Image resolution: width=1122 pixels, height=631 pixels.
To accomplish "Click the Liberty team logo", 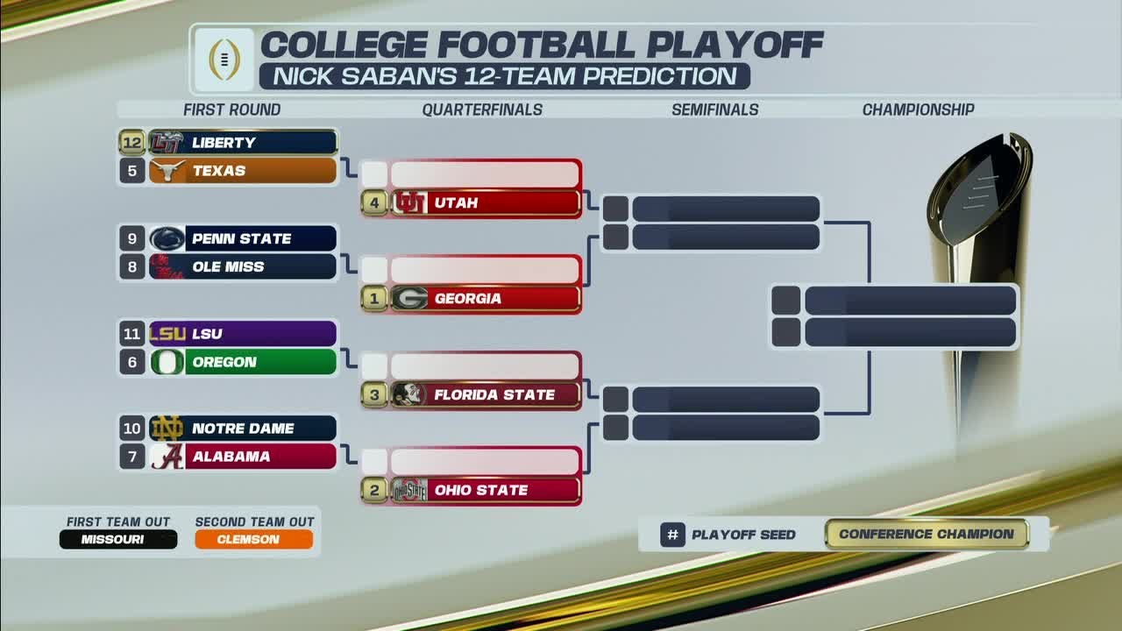I will coord(166,142).
